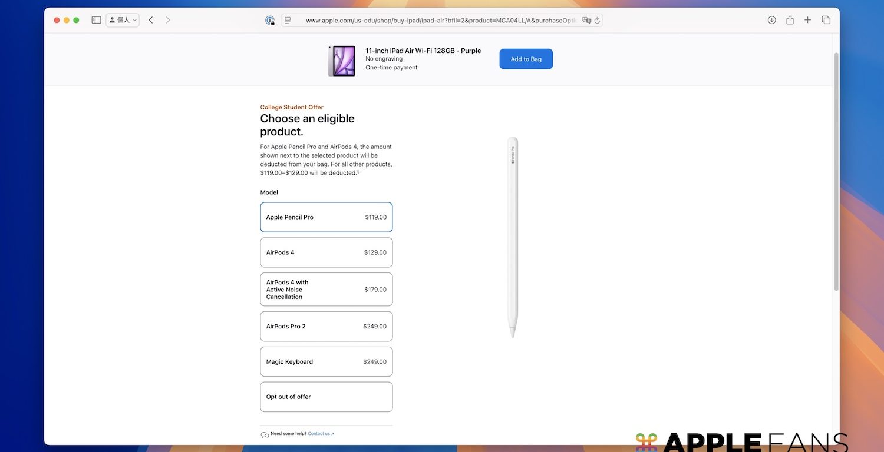884x452 pixels.
Task: Open the 個人 profile dropdown
Action: pos(123,20)
